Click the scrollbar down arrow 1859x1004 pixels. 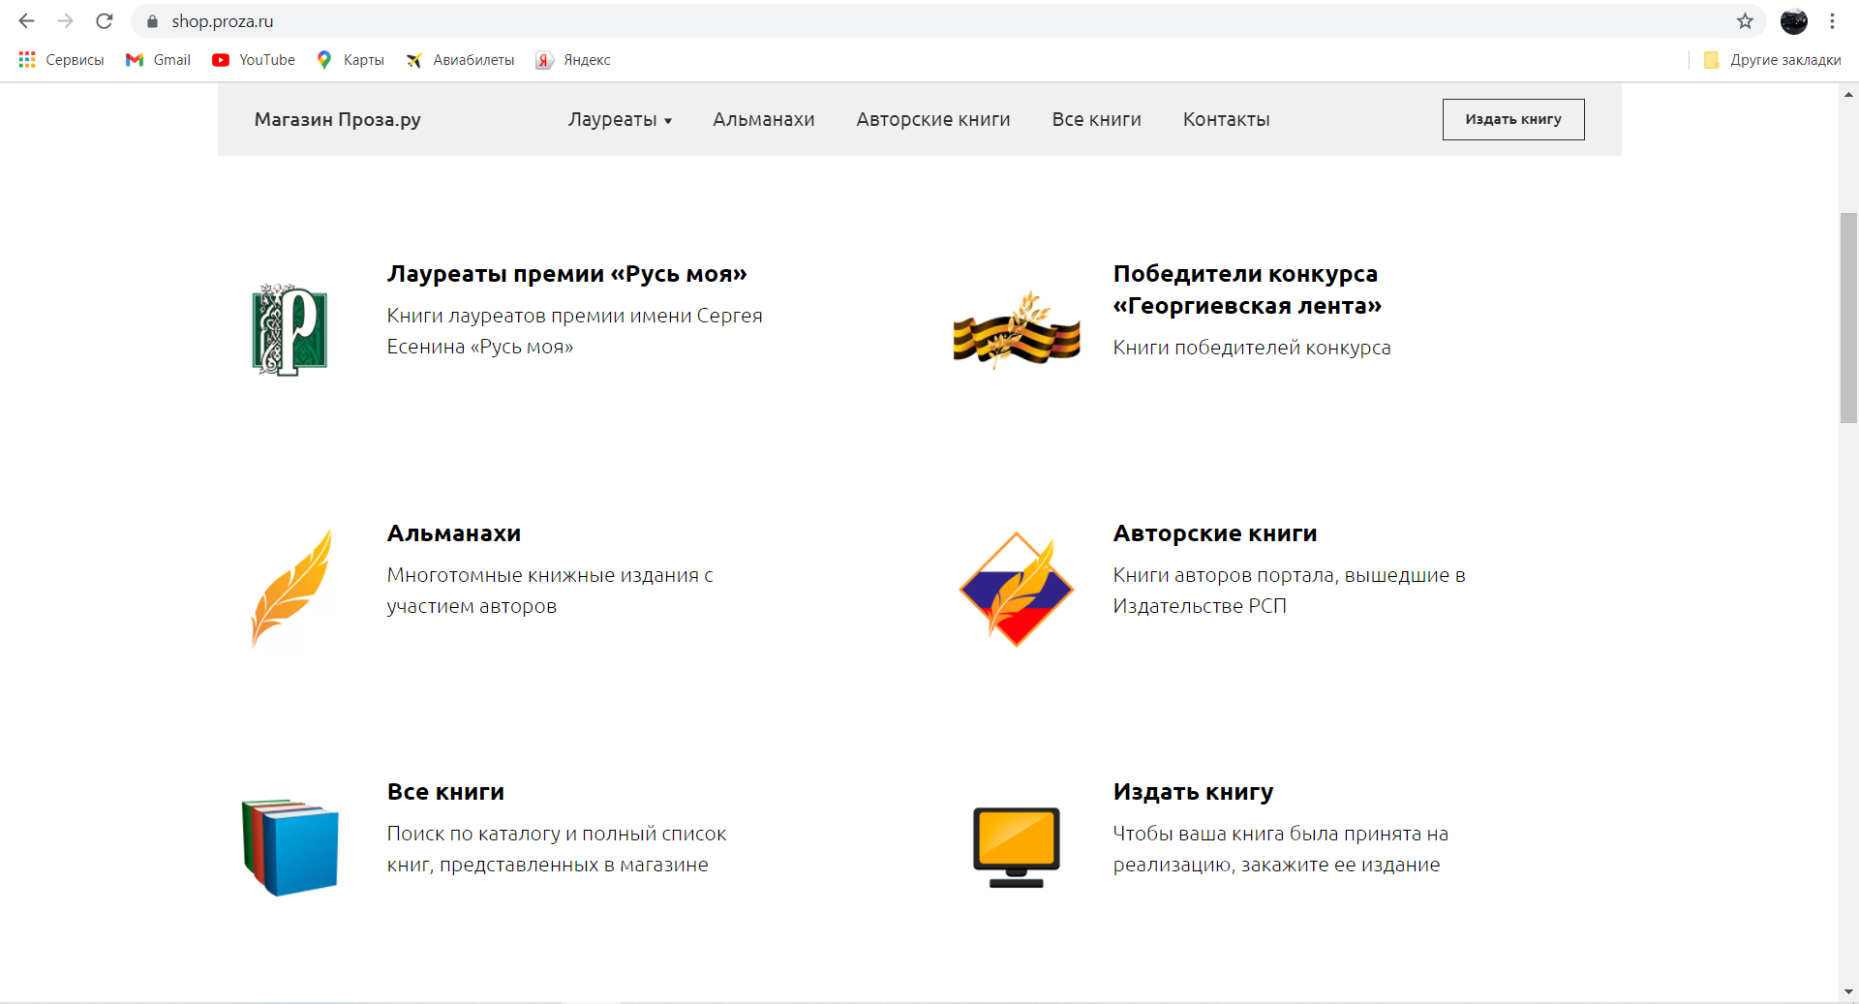pos(1848,991)
